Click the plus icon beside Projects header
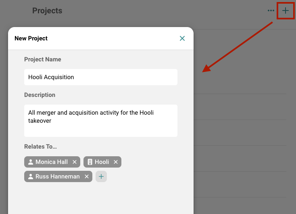Screen dimensions: 296x214 coord(286,10)
